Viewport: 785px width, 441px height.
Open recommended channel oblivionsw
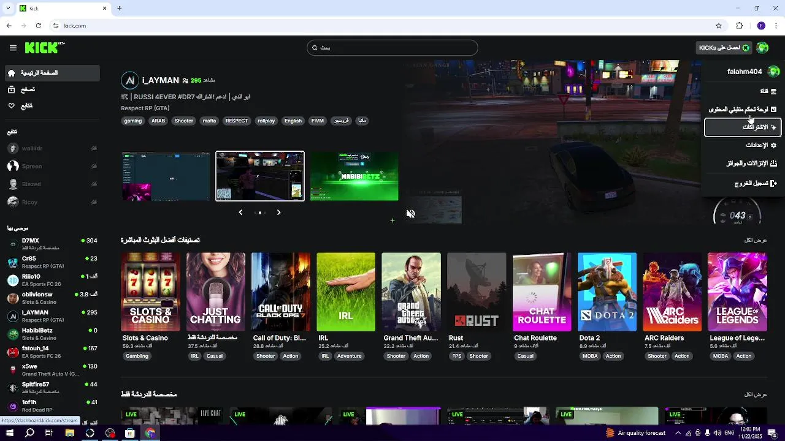click(x=52, y=298)
